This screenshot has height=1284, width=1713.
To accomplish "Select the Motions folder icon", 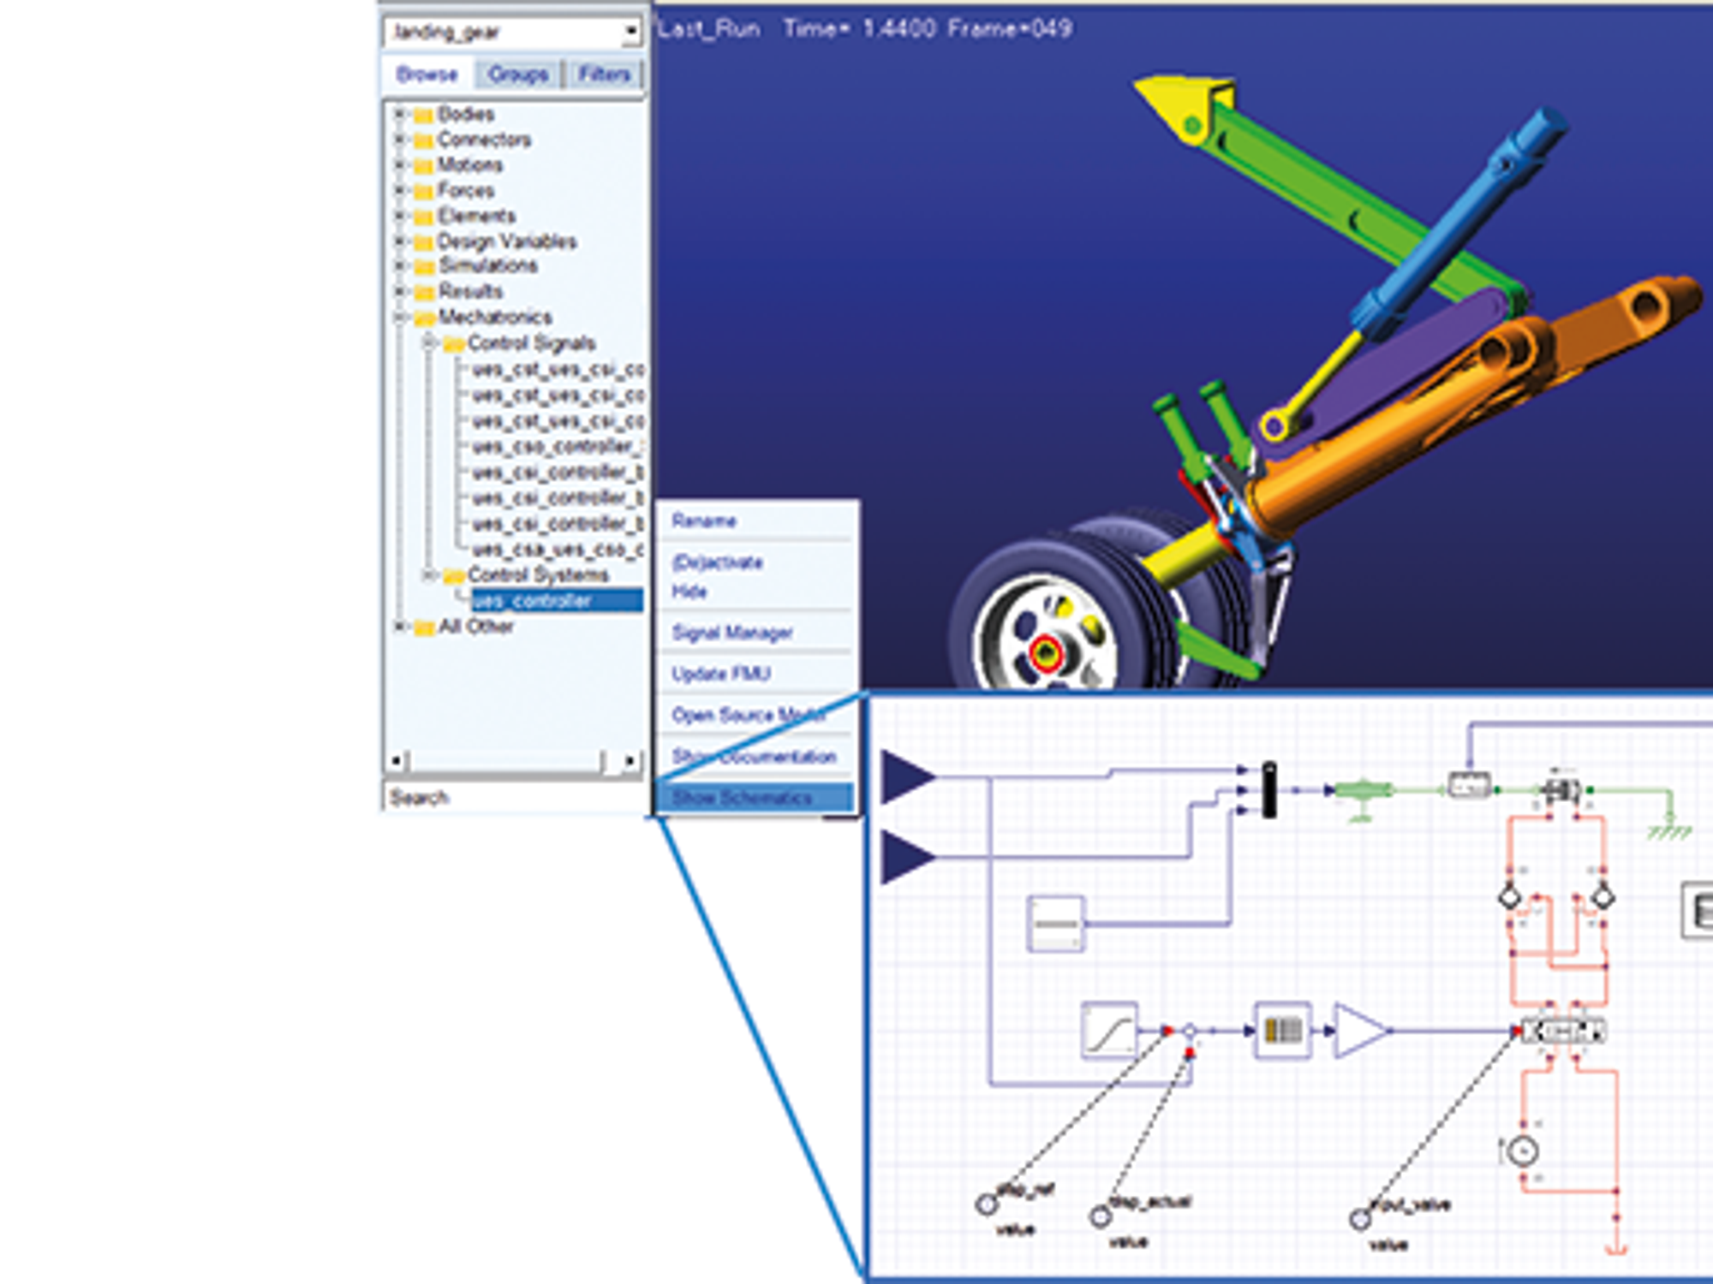I will click(423, 166).
